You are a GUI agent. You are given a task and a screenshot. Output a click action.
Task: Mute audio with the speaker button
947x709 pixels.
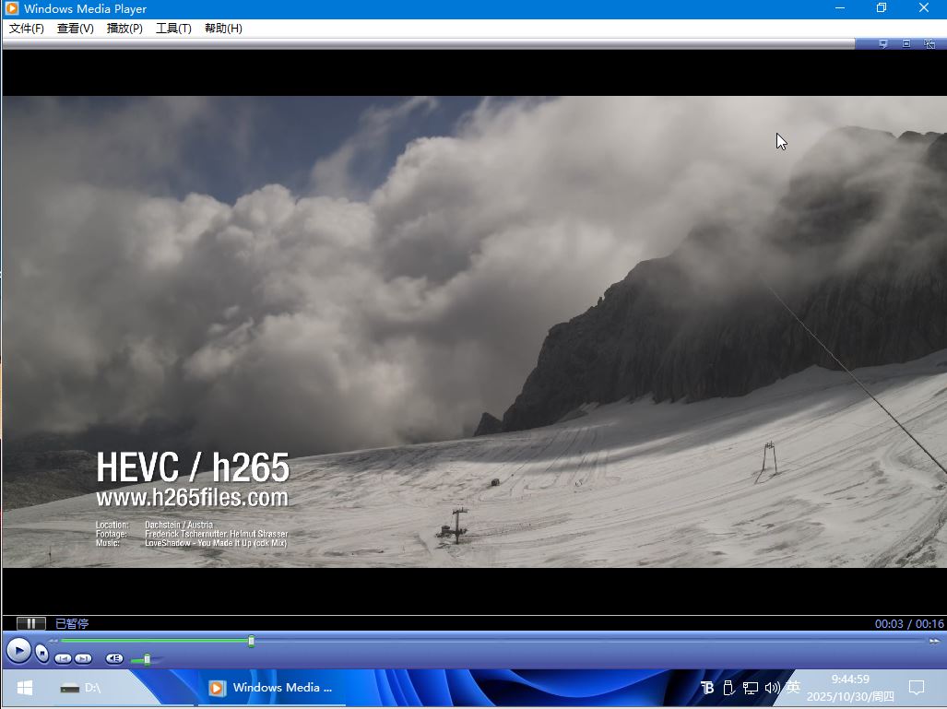pos(114,658)
